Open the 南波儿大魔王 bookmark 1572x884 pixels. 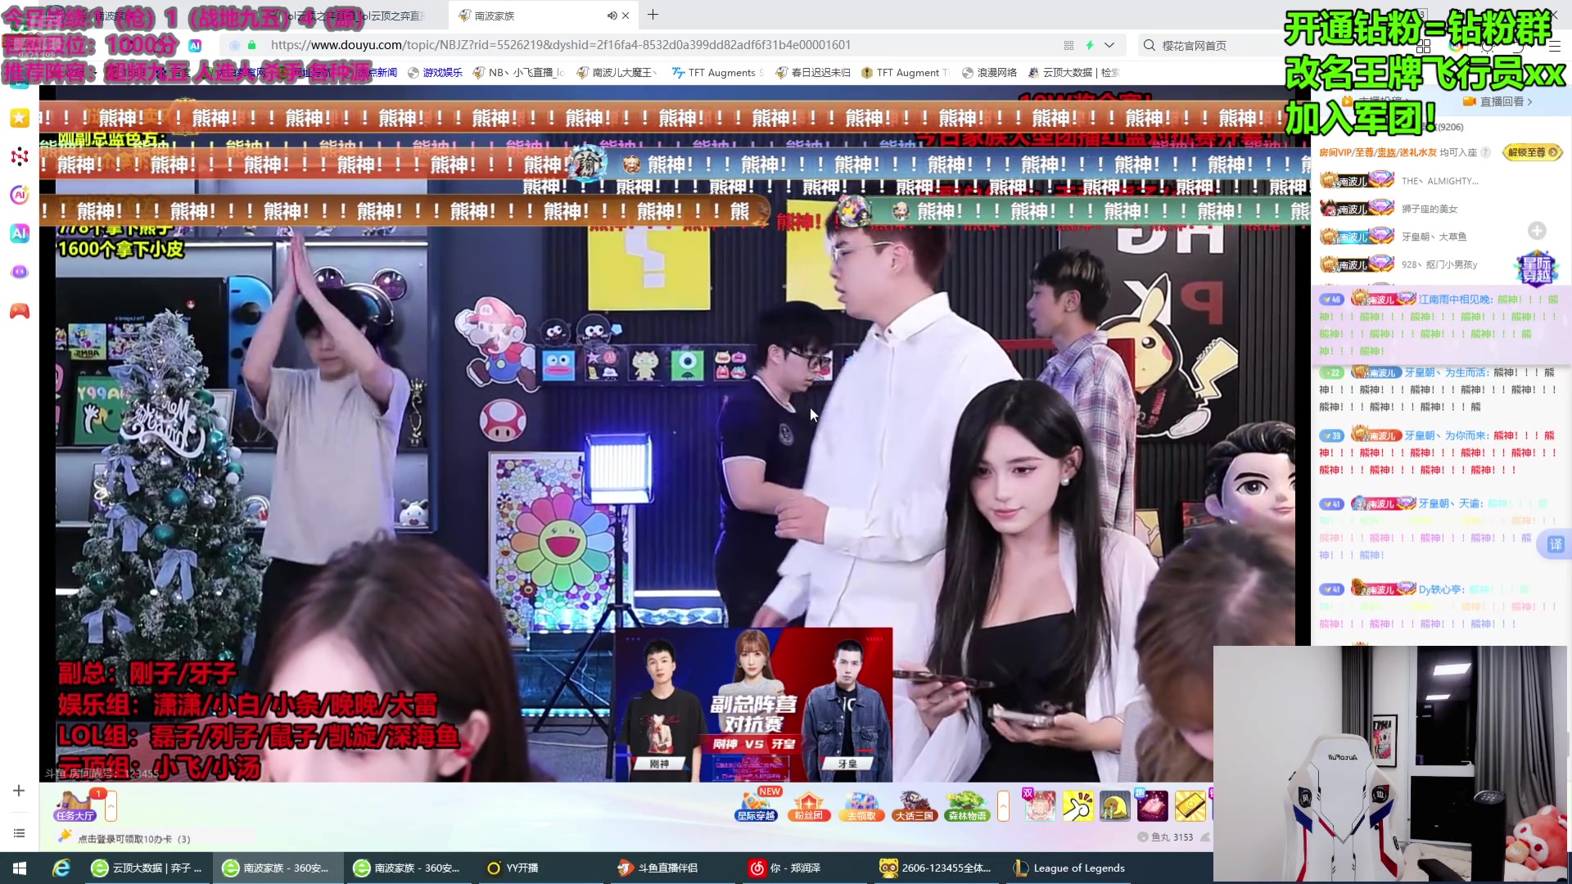617,73
